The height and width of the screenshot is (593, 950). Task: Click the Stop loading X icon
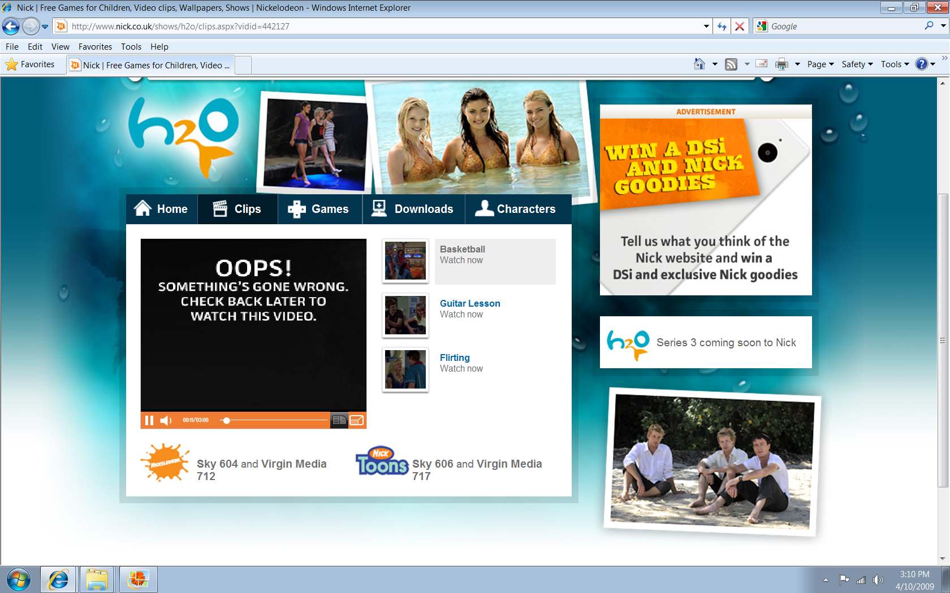[x=739, y=27]
